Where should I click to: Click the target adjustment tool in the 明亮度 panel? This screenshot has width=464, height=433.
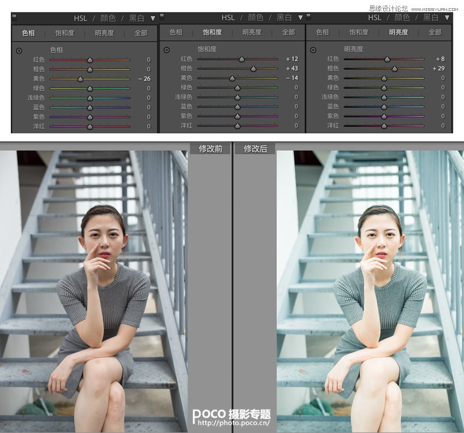point(313,50)
